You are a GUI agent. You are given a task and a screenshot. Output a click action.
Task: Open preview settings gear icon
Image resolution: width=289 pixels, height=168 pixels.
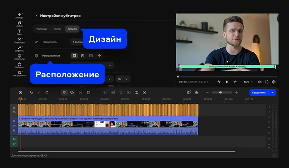coord(274,82)
